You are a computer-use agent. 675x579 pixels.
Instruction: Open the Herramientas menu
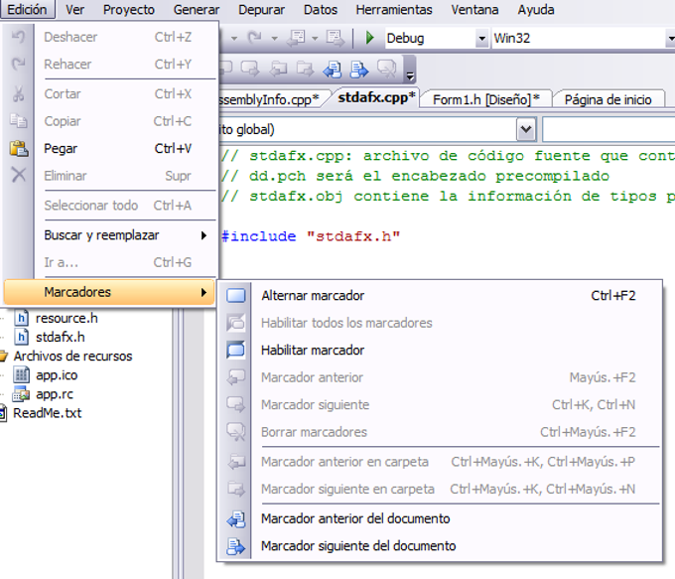[394, 10]
